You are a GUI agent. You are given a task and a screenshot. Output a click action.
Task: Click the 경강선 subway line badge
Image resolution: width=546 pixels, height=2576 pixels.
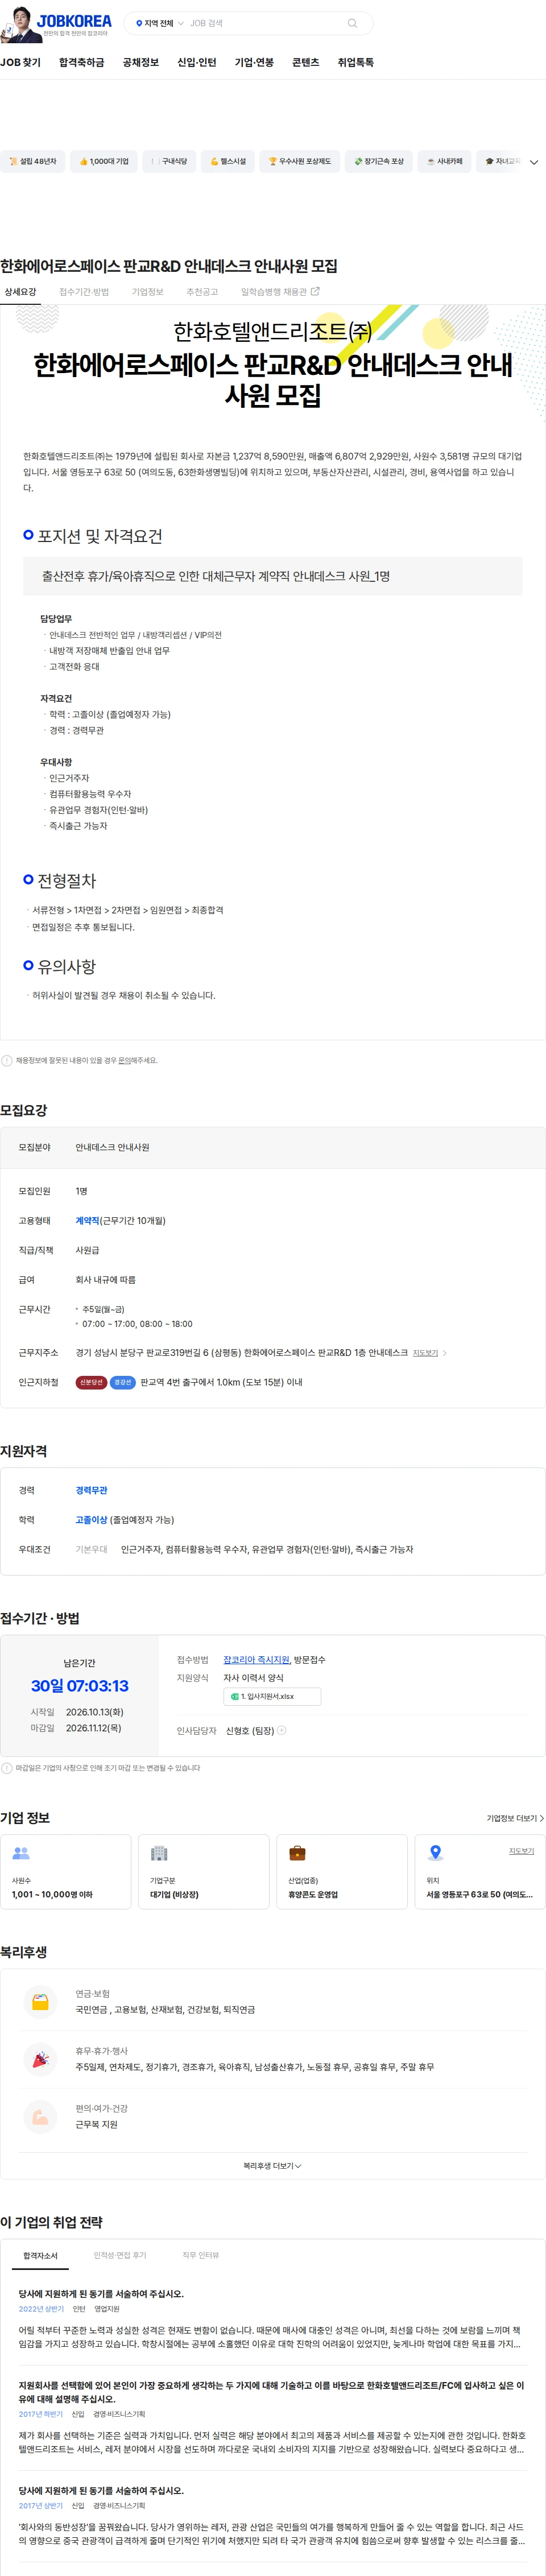123,1382
